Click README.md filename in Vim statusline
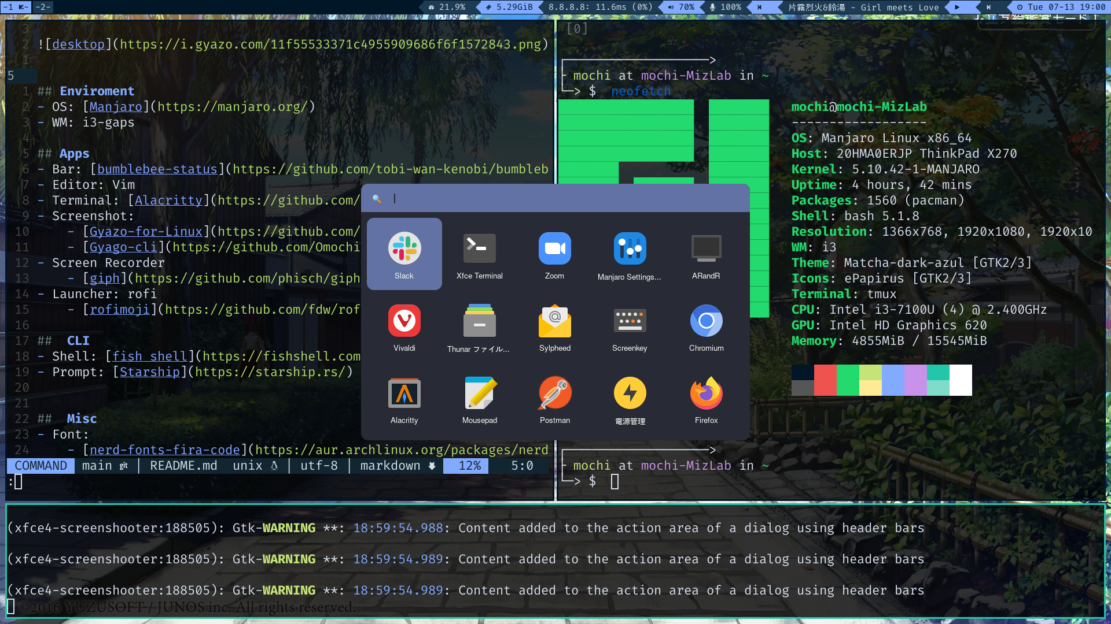This screenshot has height=624, width=1111. (x=183, y=466)
